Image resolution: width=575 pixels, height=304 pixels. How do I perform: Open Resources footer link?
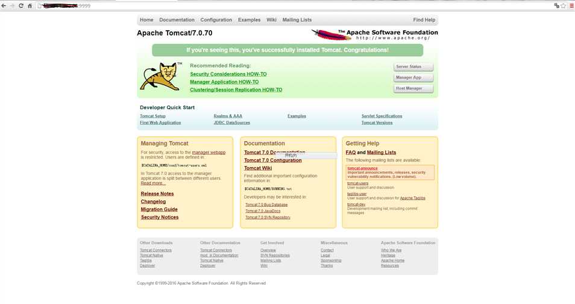pyautogui.click(x=390, y=266)
